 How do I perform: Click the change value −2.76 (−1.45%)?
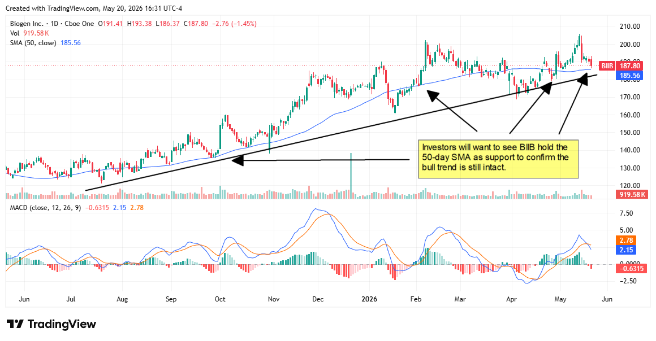(x=234, y=24)
